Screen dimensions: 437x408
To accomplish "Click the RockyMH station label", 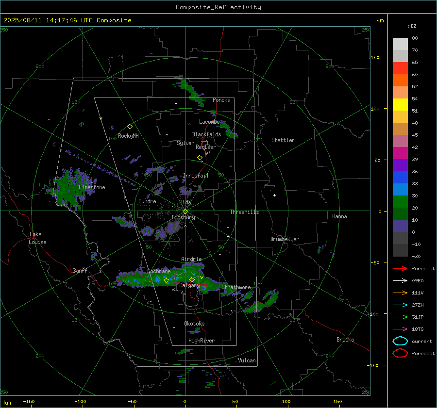I will tap(128, 136).
